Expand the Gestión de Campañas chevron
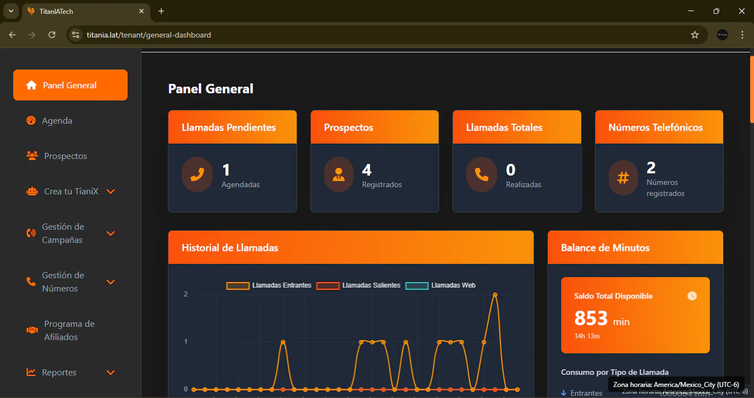 tap(110, 234)
